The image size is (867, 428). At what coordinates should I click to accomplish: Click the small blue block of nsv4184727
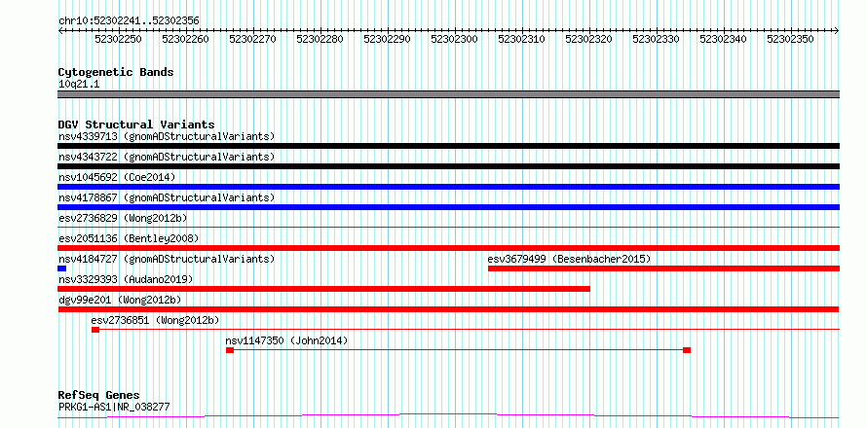click(x=62, y=268)
